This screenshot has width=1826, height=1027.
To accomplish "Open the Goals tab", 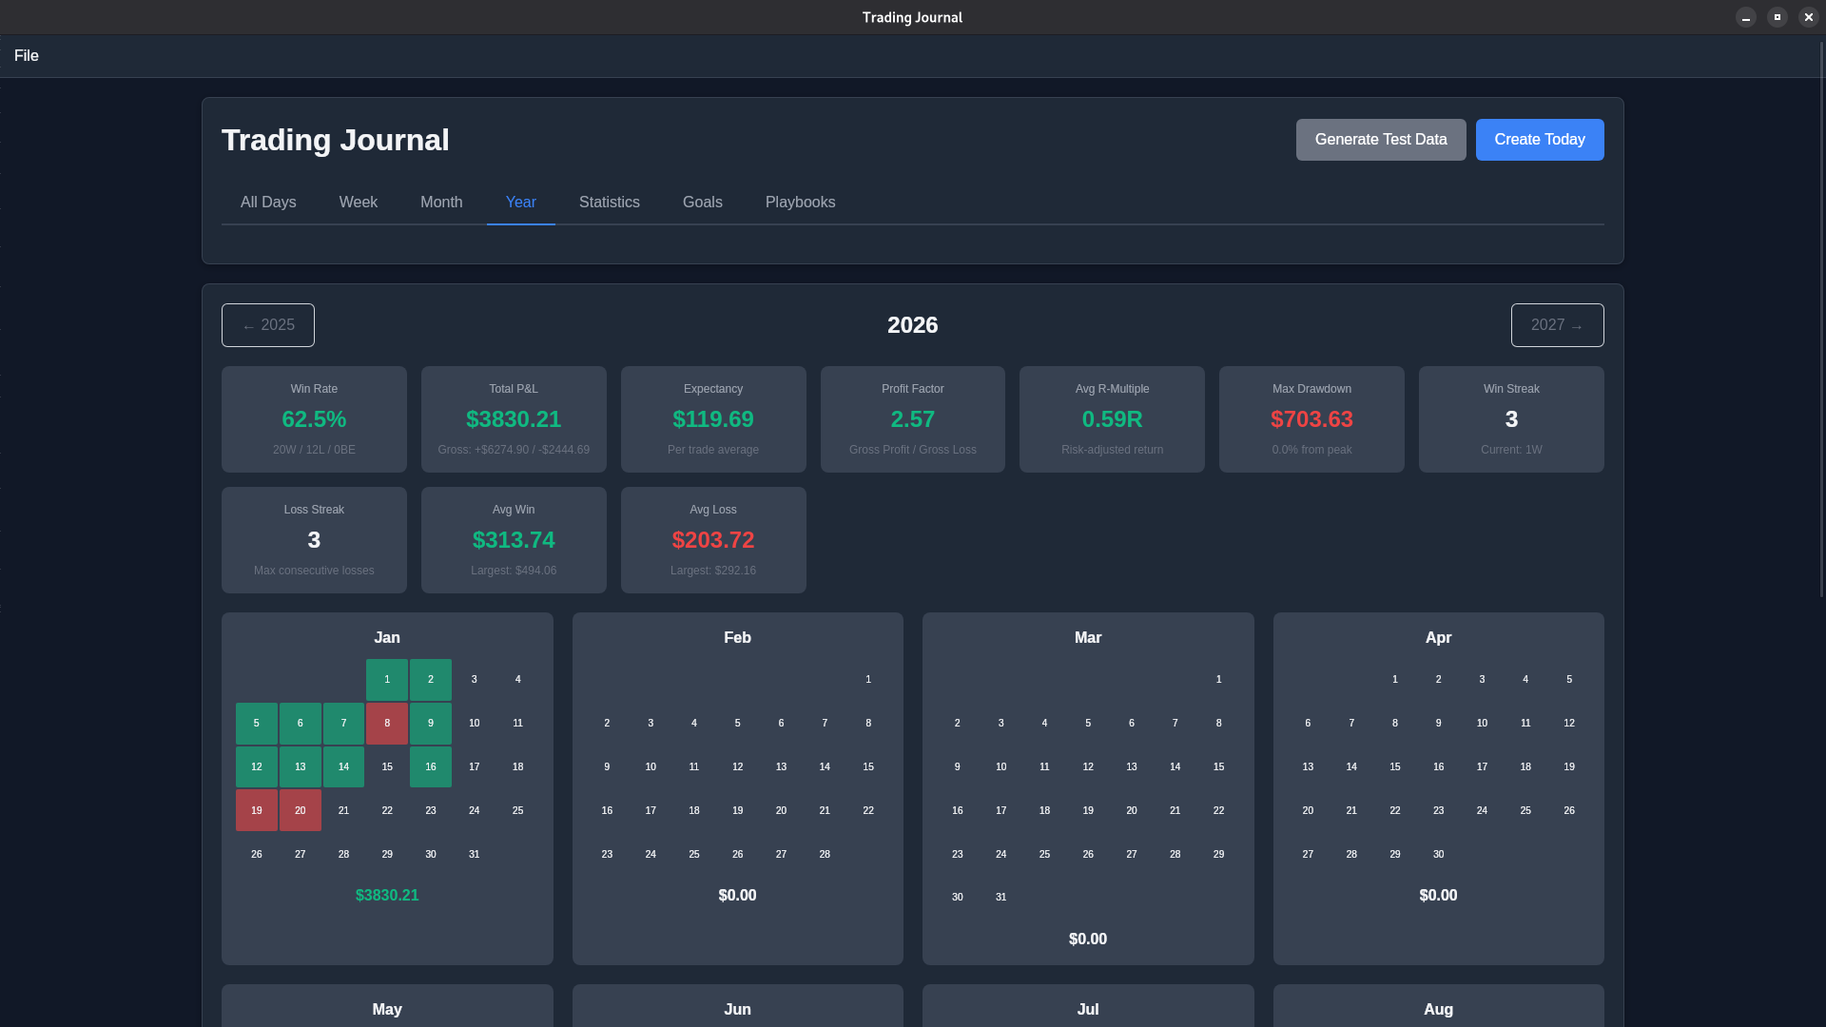I will click(x=702, y=203).
